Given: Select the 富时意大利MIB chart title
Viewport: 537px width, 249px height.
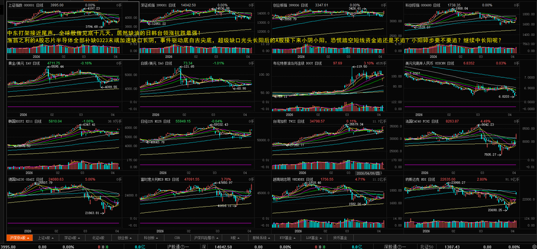Looking at the screenshot, I should [x=160, y=179].
